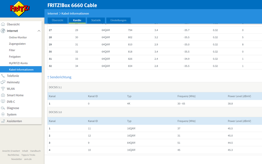Collapse the Internet menu chevron
This screenshot has height=164, width=262.
click(x=39, y=31)
